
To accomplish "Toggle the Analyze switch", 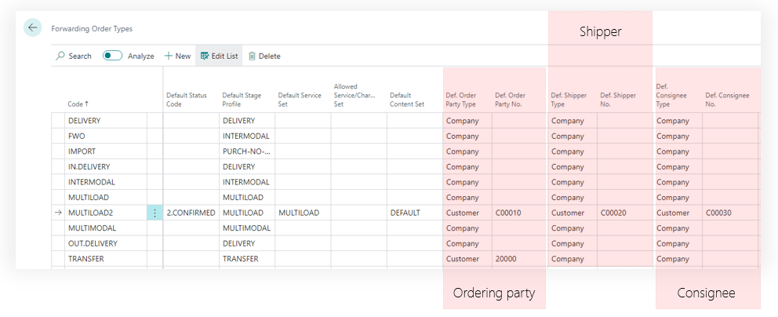I will pyautogui.click(x=113, y=56).
